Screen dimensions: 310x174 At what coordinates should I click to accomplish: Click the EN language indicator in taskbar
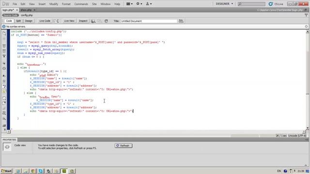(x=279, y=171)
